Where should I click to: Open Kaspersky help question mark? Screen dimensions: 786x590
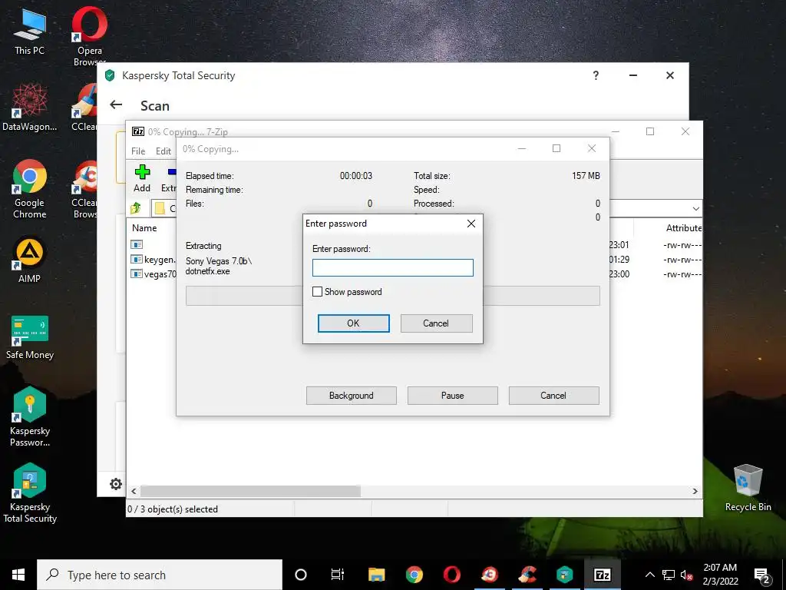[596, 75]
